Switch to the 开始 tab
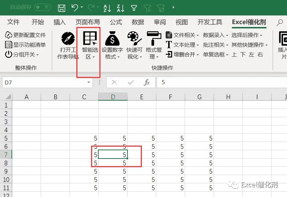This screenshot has height=197, width=287. 37,22
